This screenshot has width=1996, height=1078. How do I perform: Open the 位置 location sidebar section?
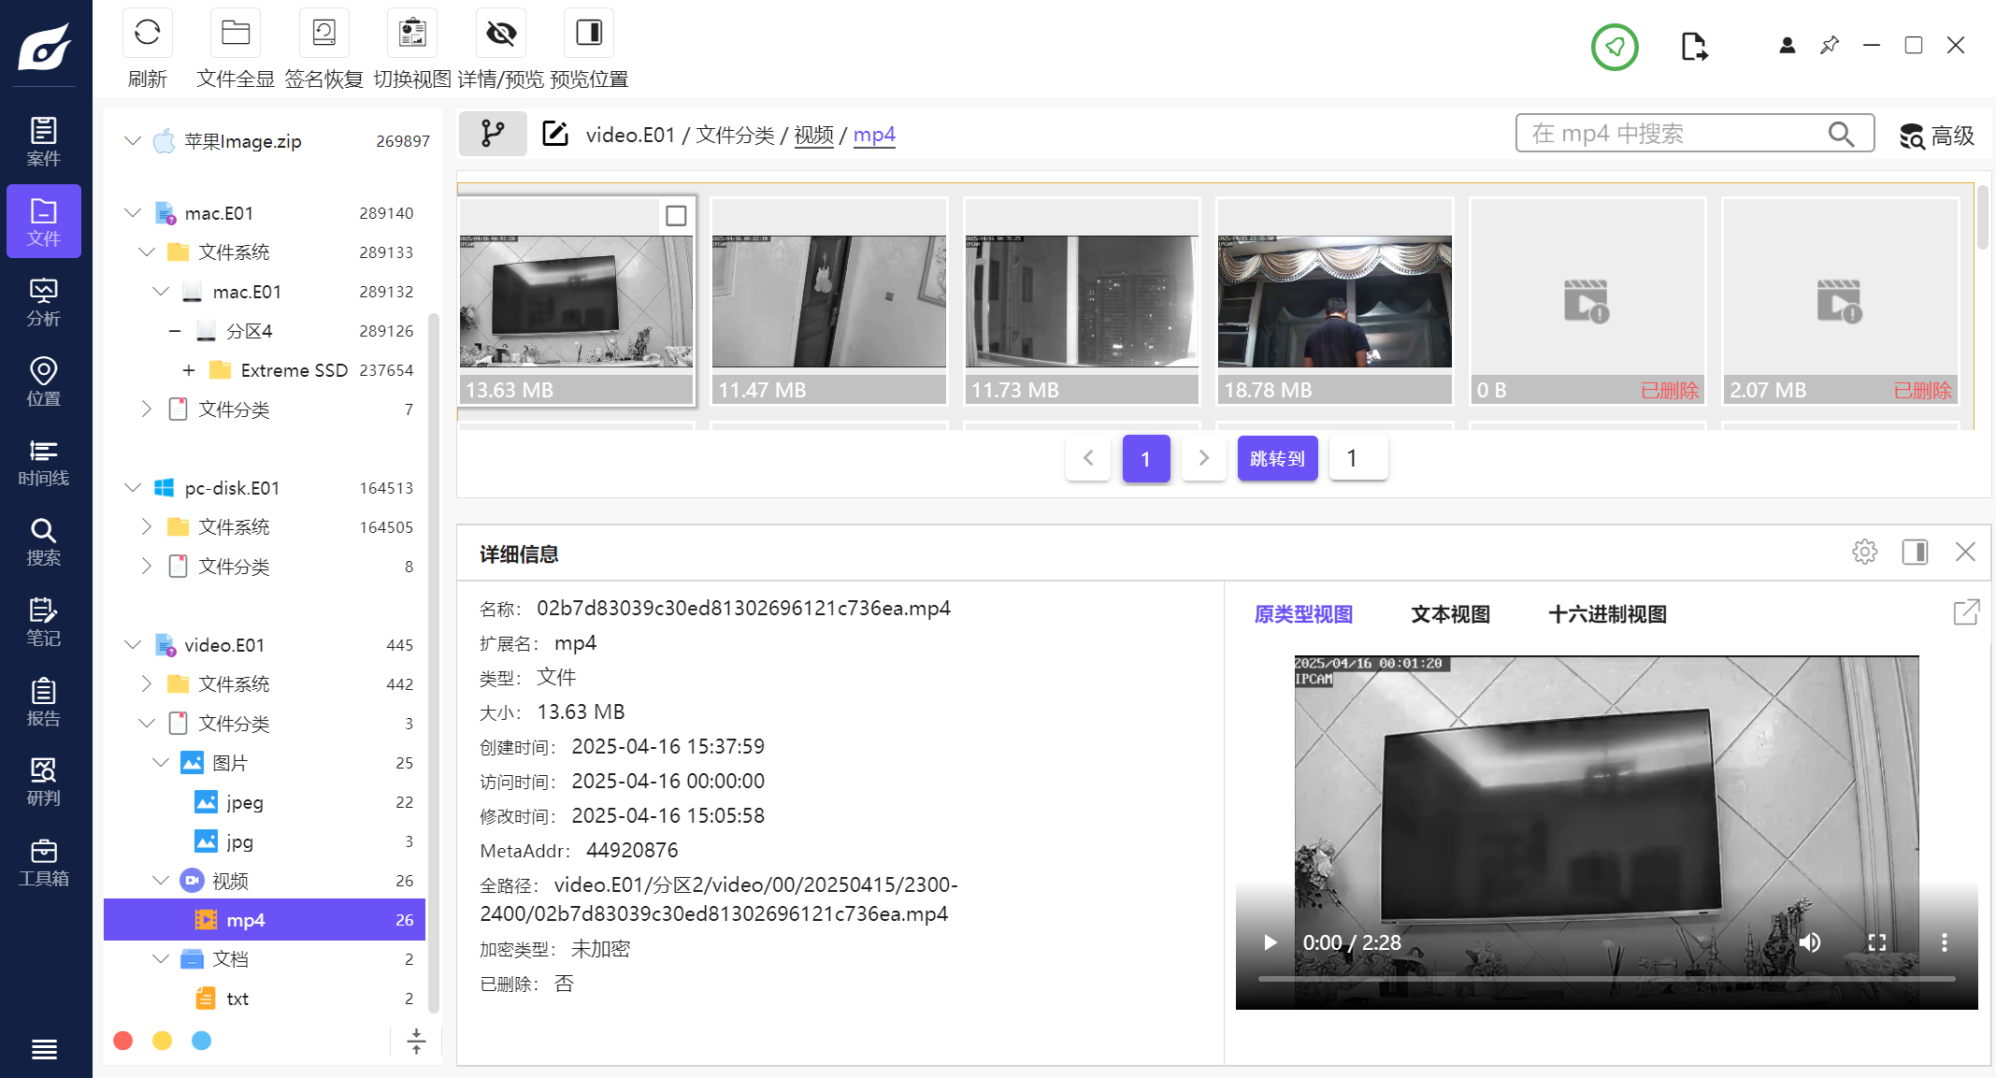click(x=44, y=381)
